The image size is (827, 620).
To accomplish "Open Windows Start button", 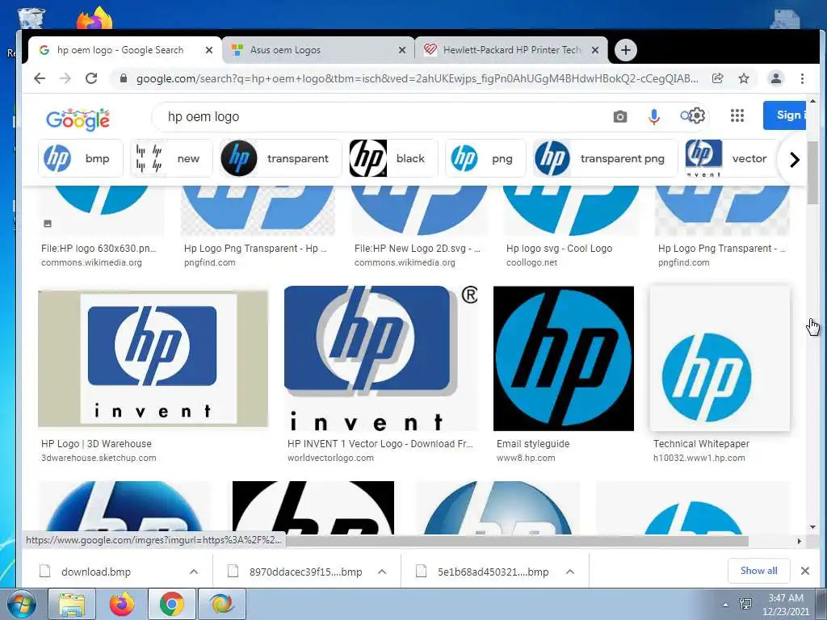I will coord(21,604).
